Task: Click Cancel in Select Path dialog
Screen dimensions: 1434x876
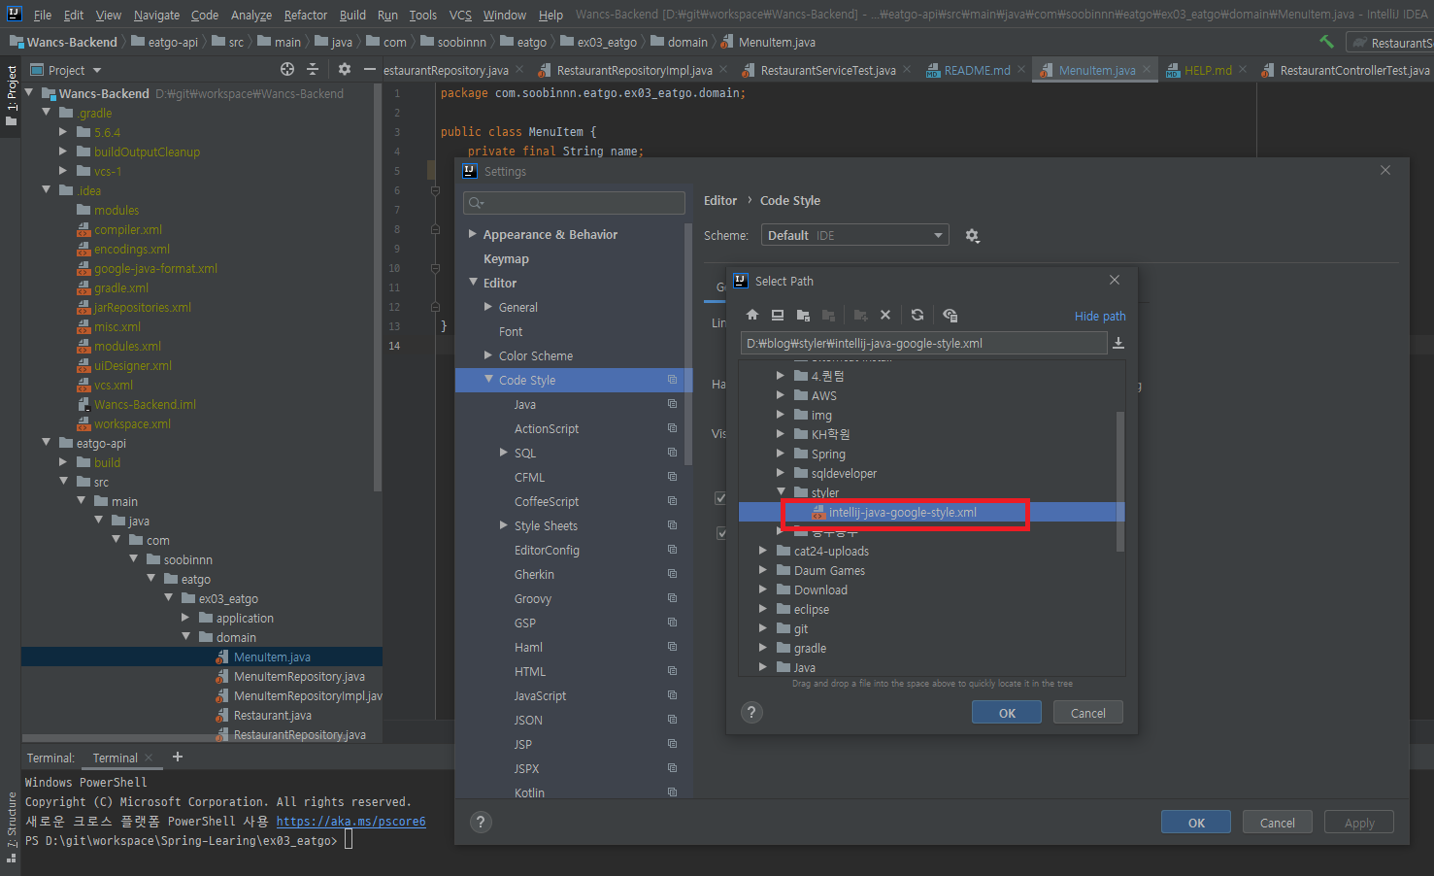Action: click(x=1087, y=713)
